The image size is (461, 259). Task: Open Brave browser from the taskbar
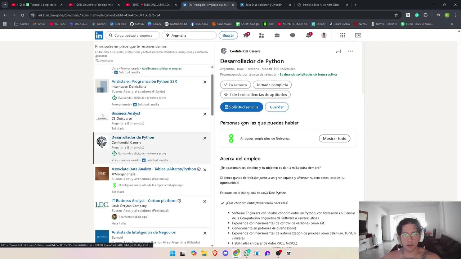coord(215,253)
